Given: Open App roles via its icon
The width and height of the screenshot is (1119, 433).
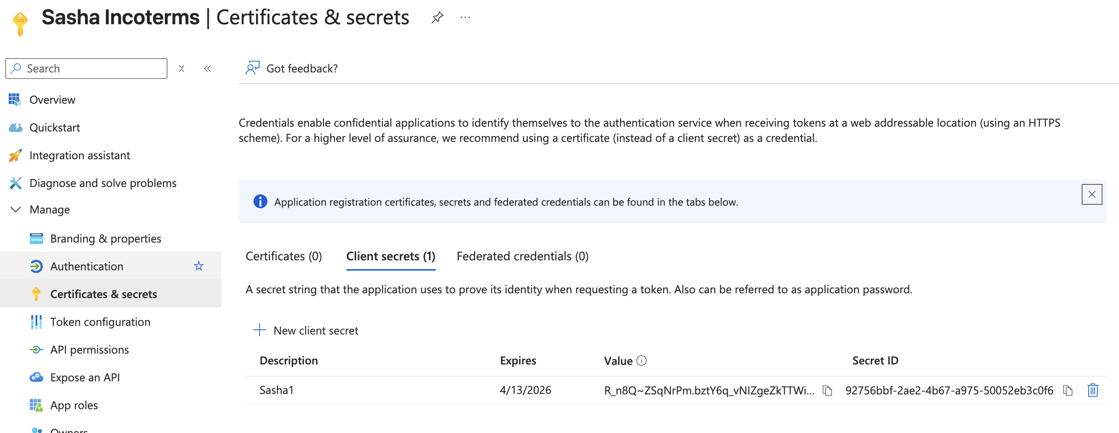Looking at the screenshot, I should click(36, 405).
